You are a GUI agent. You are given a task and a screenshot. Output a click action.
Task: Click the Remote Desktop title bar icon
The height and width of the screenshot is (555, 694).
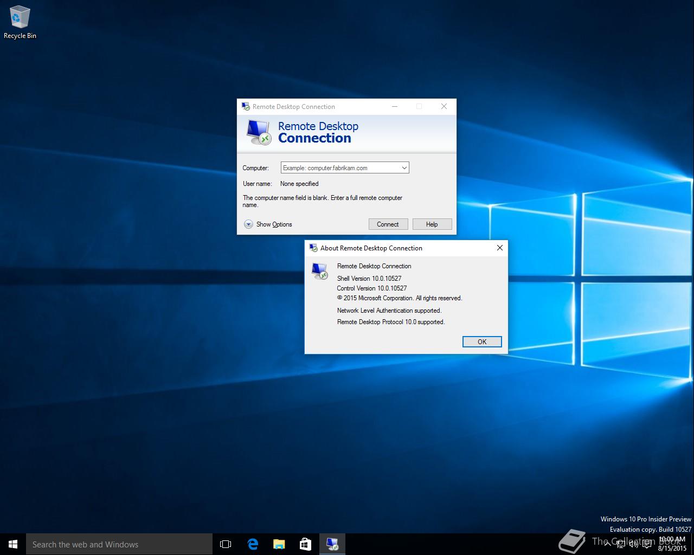click(x=246, y=106)
